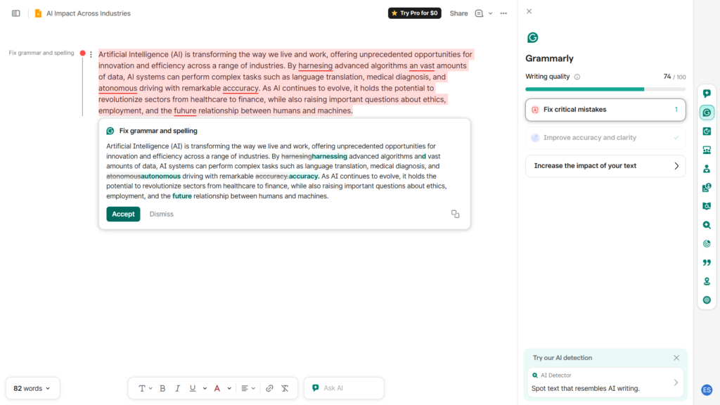This screenshot has width=720, height=405.
Task: Click the Ask AI input field
Action: (x=344, y=388)
